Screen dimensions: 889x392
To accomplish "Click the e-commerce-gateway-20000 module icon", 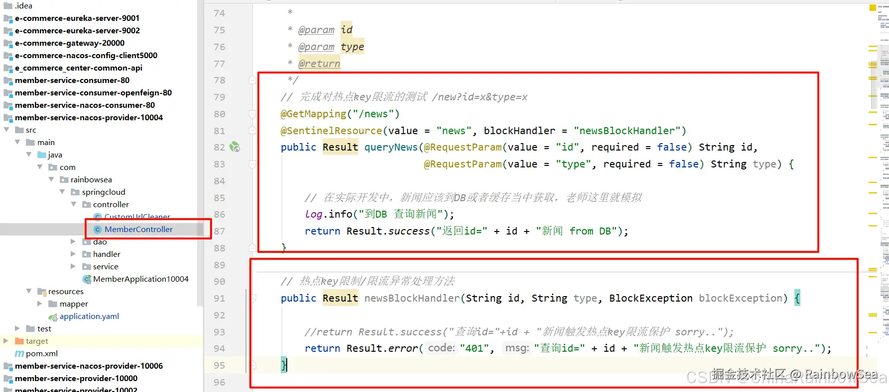I will pos(8,43).
